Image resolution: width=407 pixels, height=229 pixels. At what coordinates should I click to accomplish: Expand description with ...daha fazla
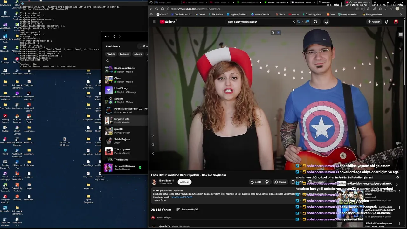160,200
